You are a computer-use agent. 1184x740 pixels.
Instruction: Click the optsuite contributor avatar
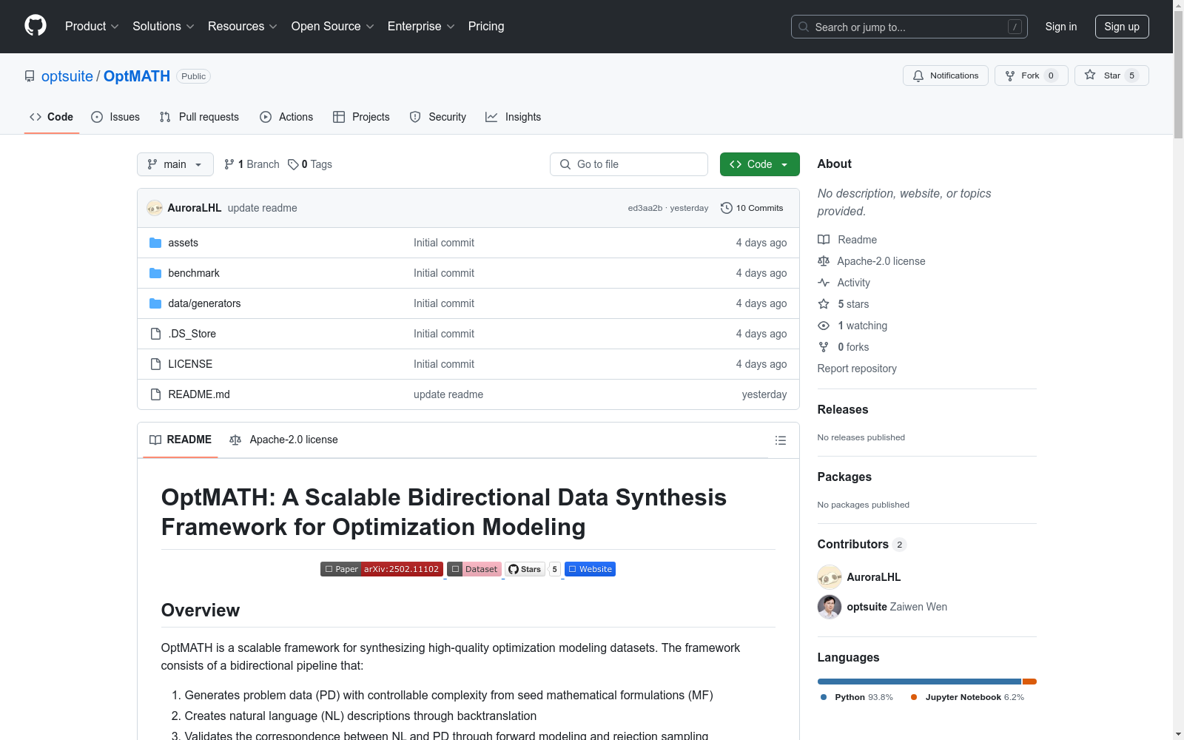pos(830,607)
